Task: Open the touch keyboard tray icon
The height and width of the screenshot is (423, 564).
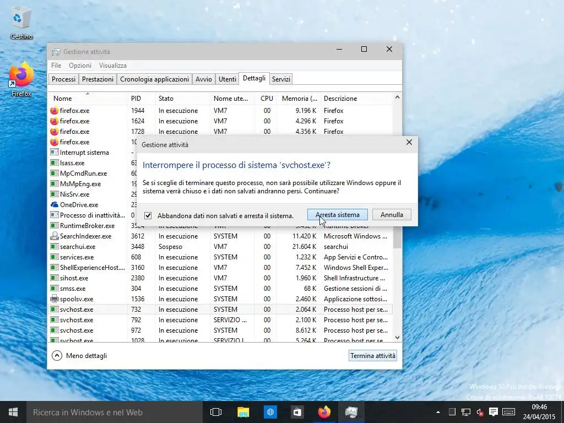Action: [x=508, y=412]
